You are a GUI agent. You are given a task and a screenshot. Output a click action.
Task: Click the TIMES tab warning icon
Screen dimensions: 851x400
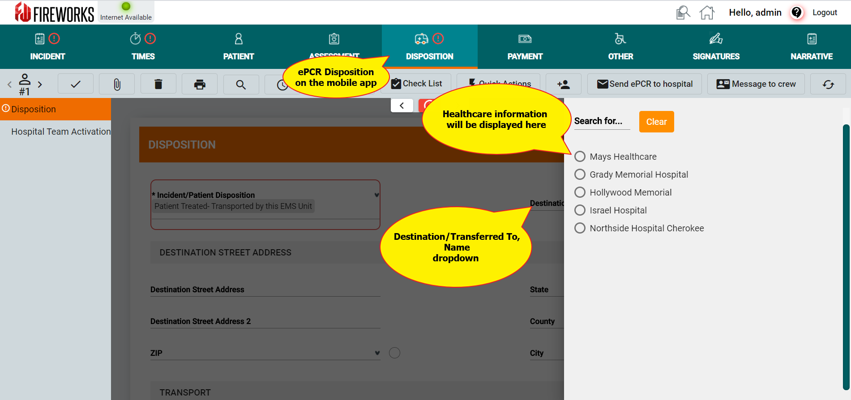(150, 39)
